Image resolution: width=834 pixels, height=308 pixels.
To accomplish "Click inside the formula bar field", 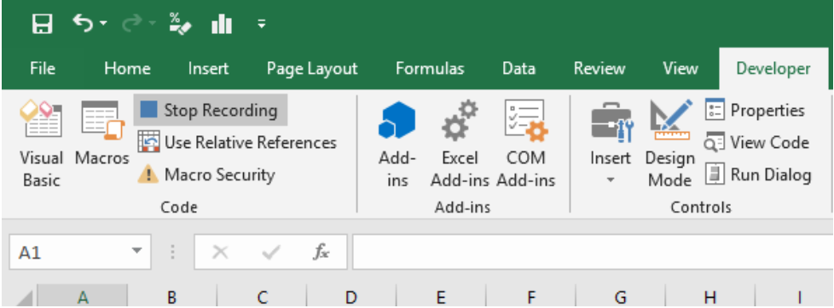I will pyautogui.click(x=593, y=252).
